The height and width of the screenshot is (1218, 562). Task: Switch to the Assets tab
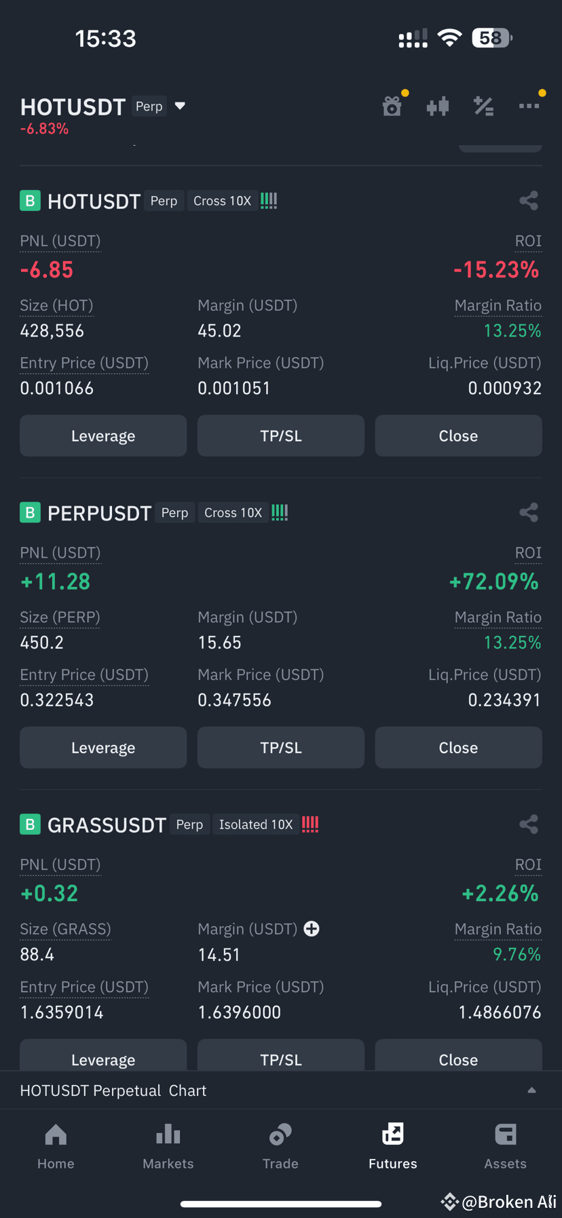(x=506, y=1147)
